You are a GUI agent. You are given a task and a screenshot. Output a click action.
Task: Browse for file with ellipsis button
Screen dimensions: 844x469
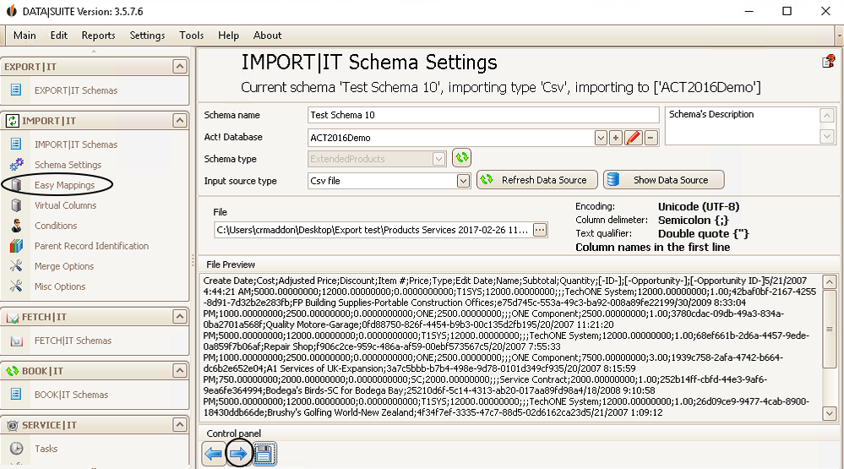click(x=540, y=230)
